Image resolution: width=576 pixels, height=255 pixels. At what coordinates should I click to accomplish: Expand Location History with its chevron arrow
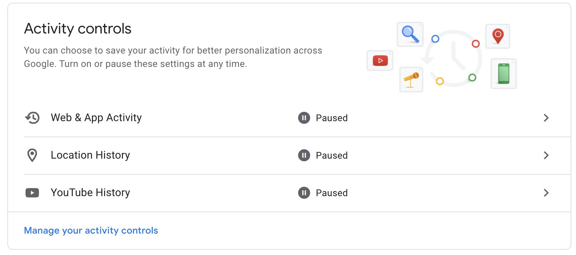(x=546, y=155)
